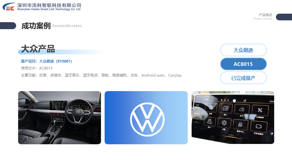Click the 大众产品 heading

pos(38,49)
